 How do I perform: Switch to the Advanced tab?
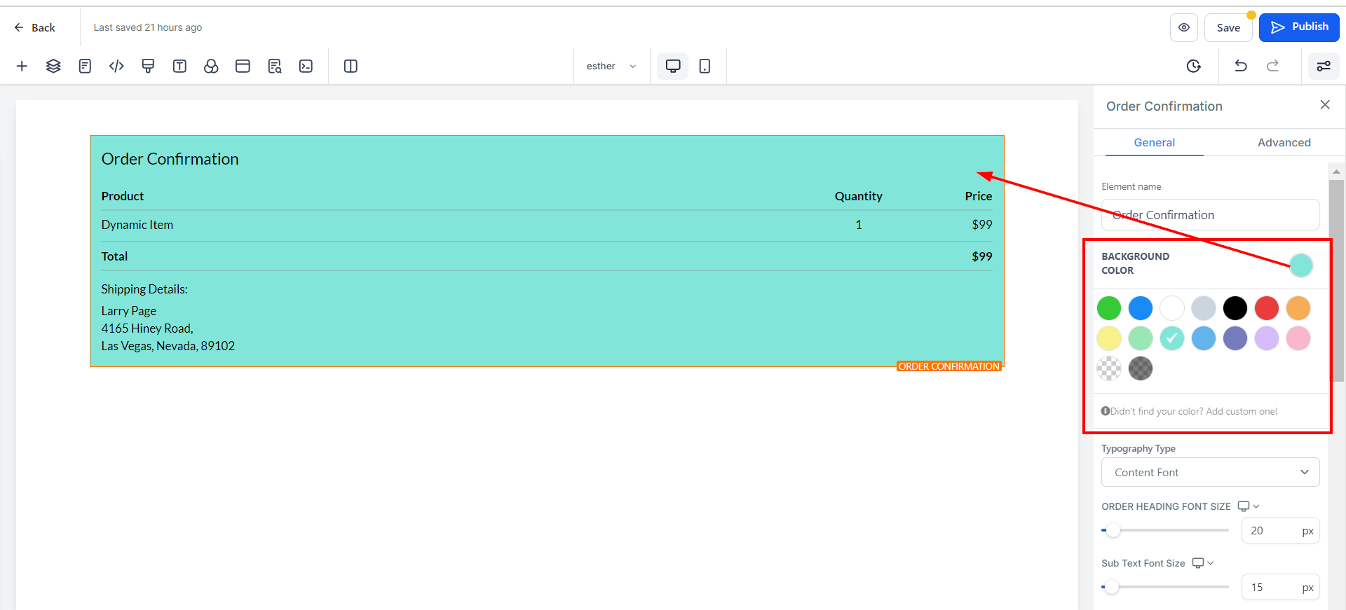point(1284,142)
